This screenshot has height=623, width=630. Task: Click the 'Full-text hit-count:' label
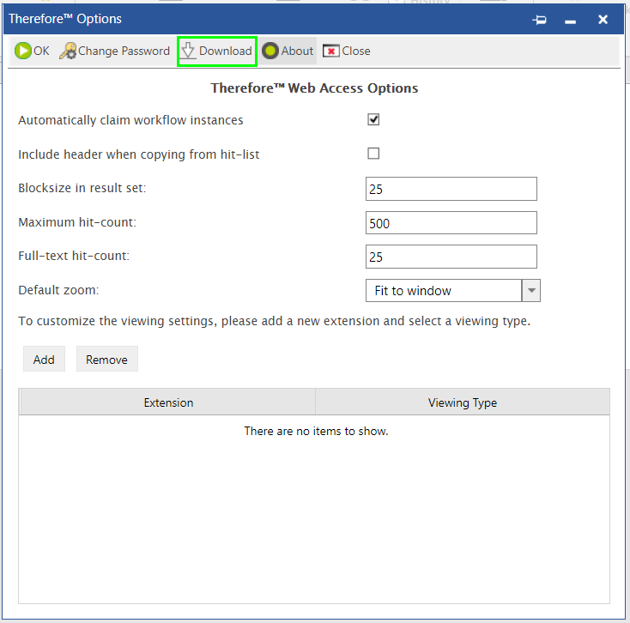coord(74,256)
